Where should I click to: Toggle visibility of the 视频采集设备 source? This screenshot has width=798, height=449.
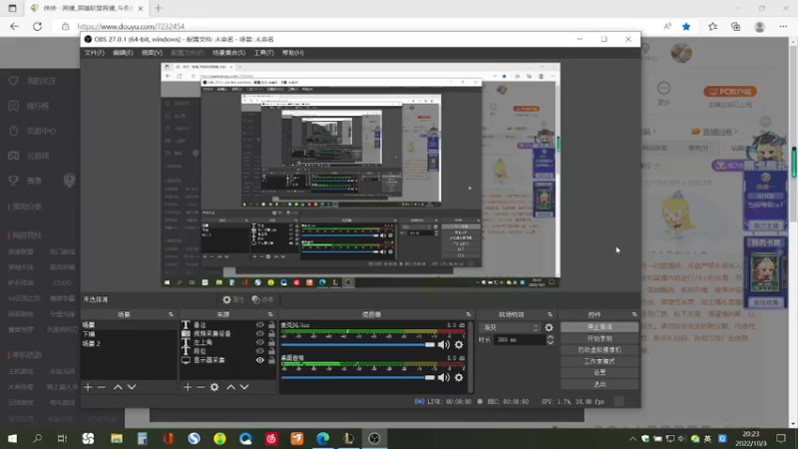click(260, 333)
